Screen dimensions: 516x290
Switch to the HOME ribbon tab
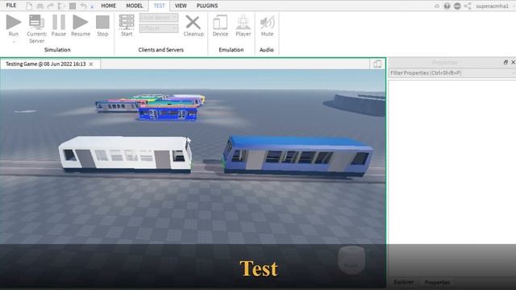(108, 6)
